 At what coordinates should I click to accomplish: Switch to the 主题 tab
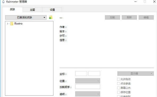point(32,10)
